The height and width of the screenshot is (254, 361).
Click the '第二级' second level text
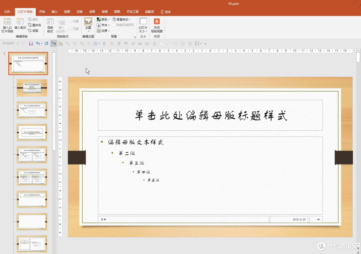(x=127, y=153)
